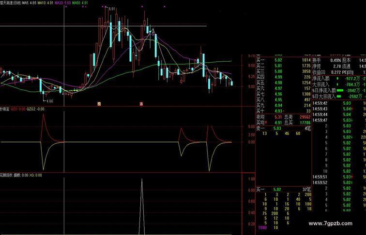This screenshot has height=235, width=366.
Task: Select the 买六 4.97 bid row
Action: (x=283, y=88)
